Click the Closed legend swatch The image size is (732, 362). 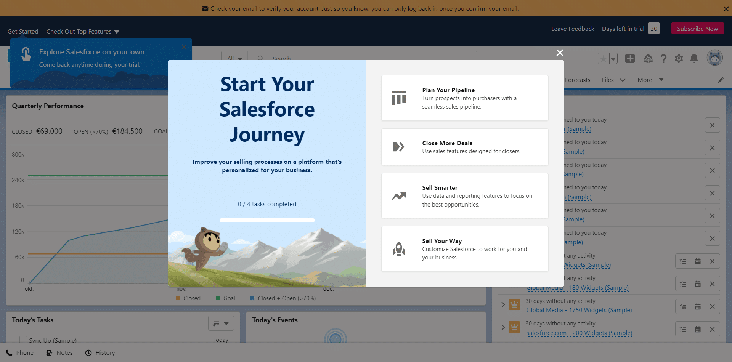point(178,298)
